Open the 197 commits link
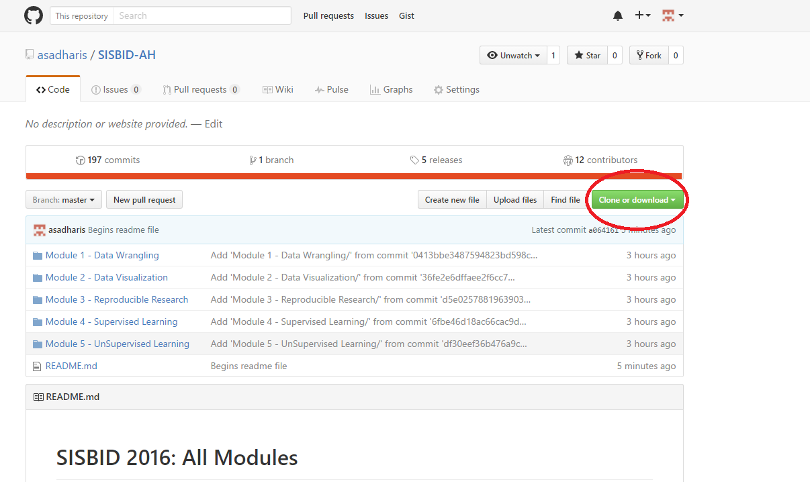This screenshot has height=502, width=810. coord(108,160)
